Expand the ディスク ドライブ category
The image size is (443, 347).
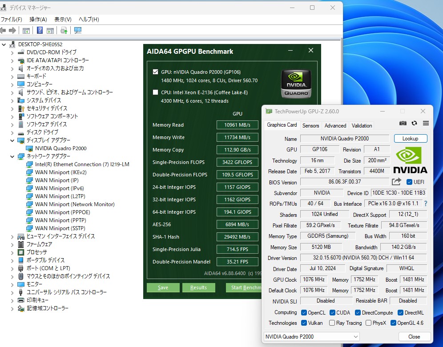point(12,132)
